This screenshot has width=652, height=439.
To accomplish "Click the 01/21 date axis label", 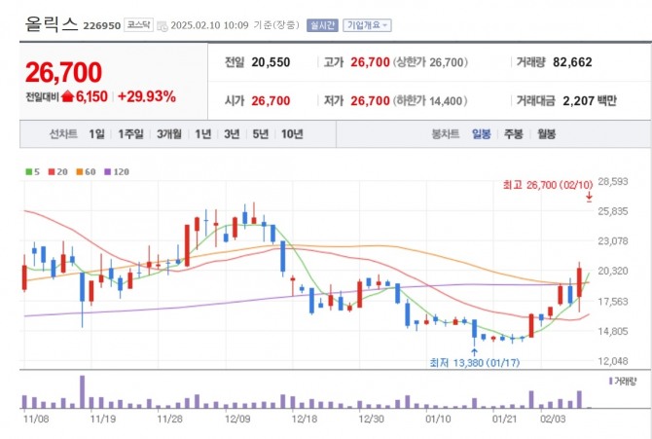I will point(504,419).
